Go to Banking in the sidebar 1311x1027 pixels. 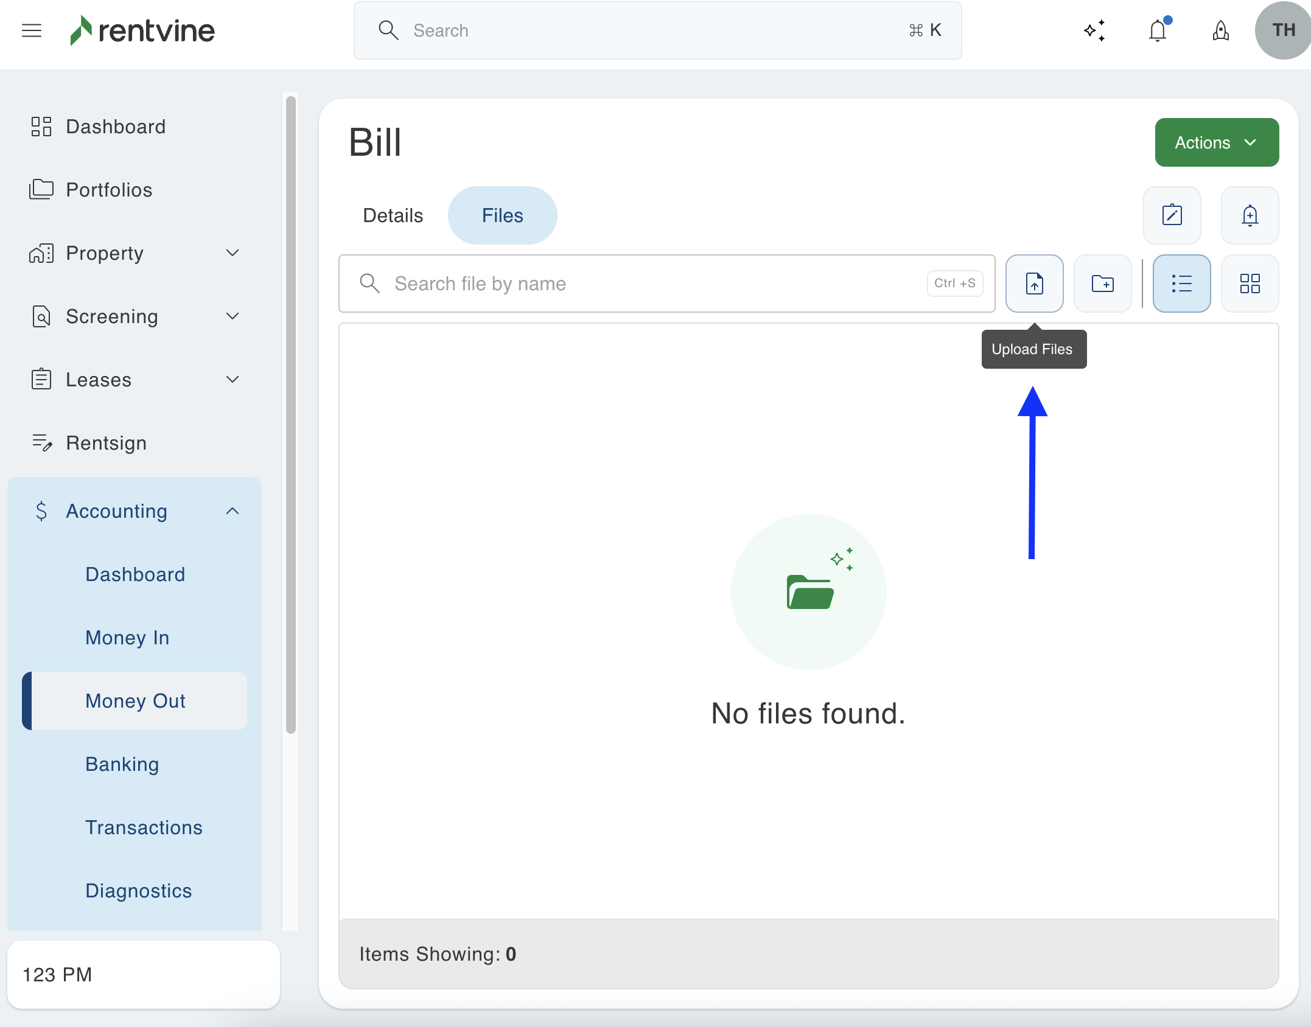(122, 764)
